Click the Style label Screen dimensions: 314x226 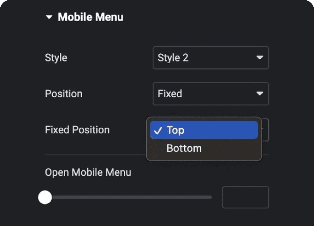click(56, 58)
